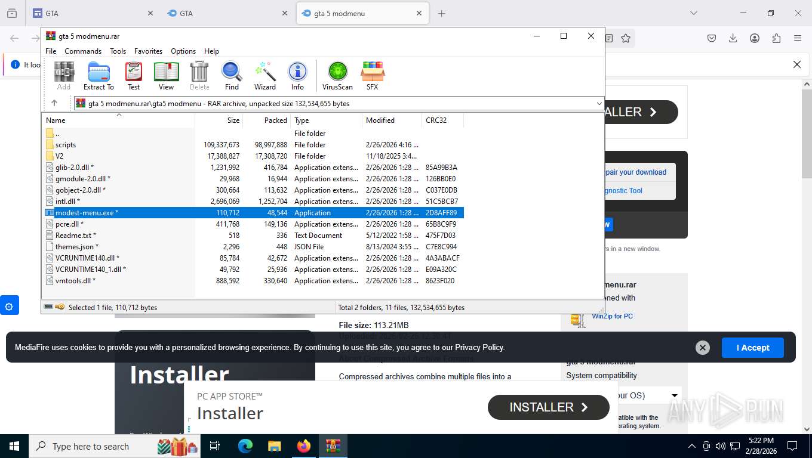Select the parent folder '..' row
The image size is (812, 458).
pos(254,134)
